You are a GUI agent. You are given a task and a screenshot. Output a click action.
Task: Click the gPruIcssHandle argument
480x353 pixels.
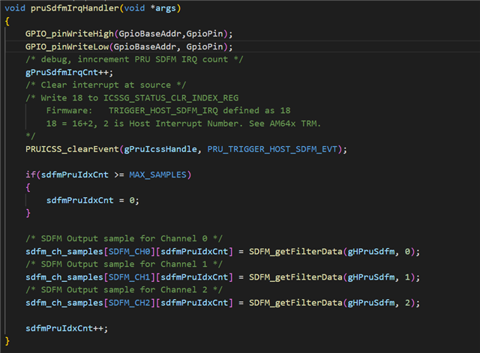click(160, 149)
